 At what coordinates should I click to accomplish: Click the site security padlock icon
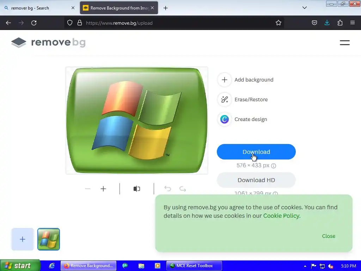tap(80, 23)
